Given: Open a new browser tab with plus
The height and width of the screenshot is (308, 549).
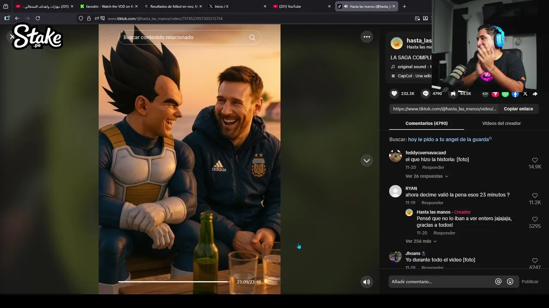Looking at the screenshot, I should 404,6.
